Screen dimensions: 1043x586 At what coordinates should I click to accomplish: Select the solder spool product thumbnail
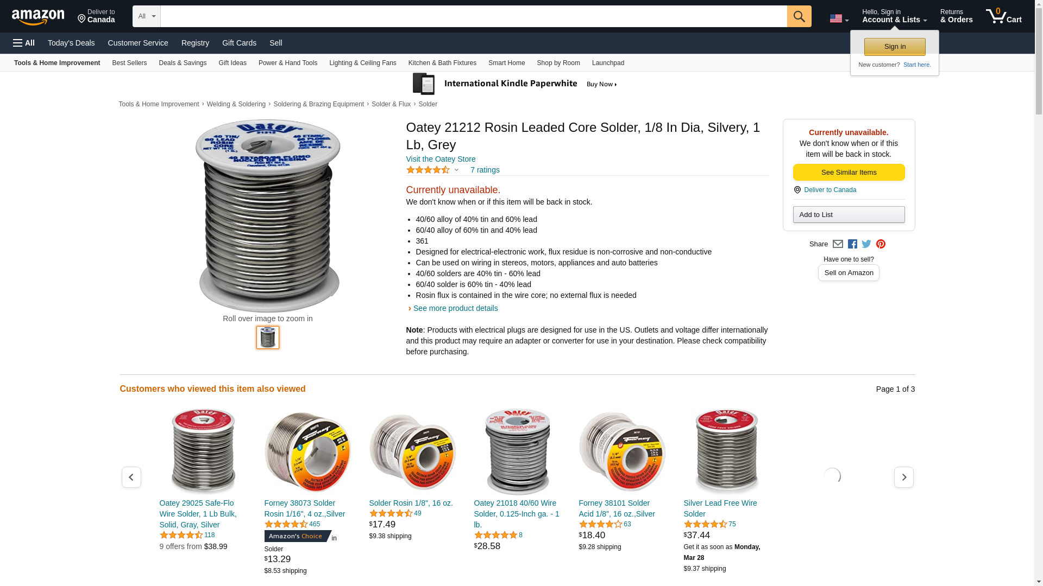coord(268,337)
